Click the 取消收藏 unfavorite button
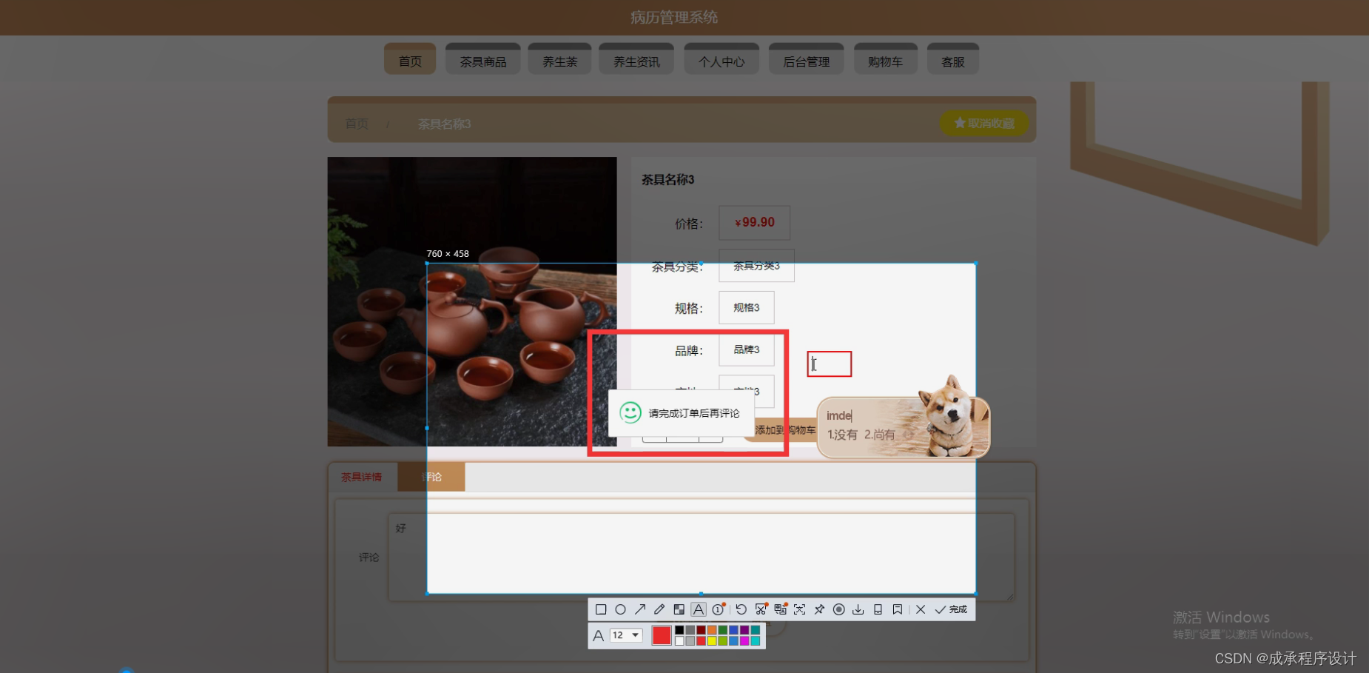1369x673 pixels. click(985, 123)
